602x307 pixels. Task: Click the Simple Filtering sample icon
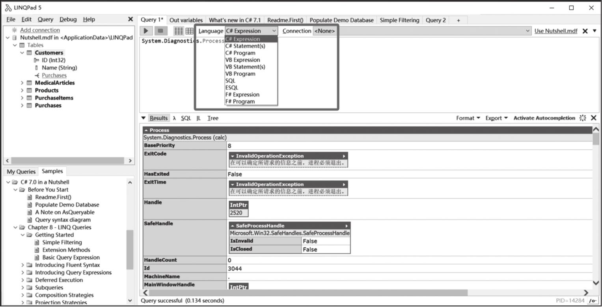coord(37,242)
